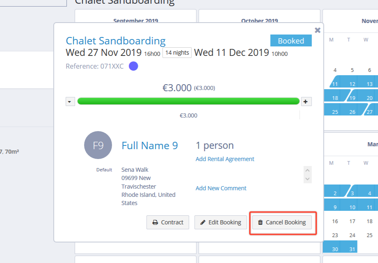
Task: Click the green payment progress bar
Action: pyautogui.click(x=188, y=101)
